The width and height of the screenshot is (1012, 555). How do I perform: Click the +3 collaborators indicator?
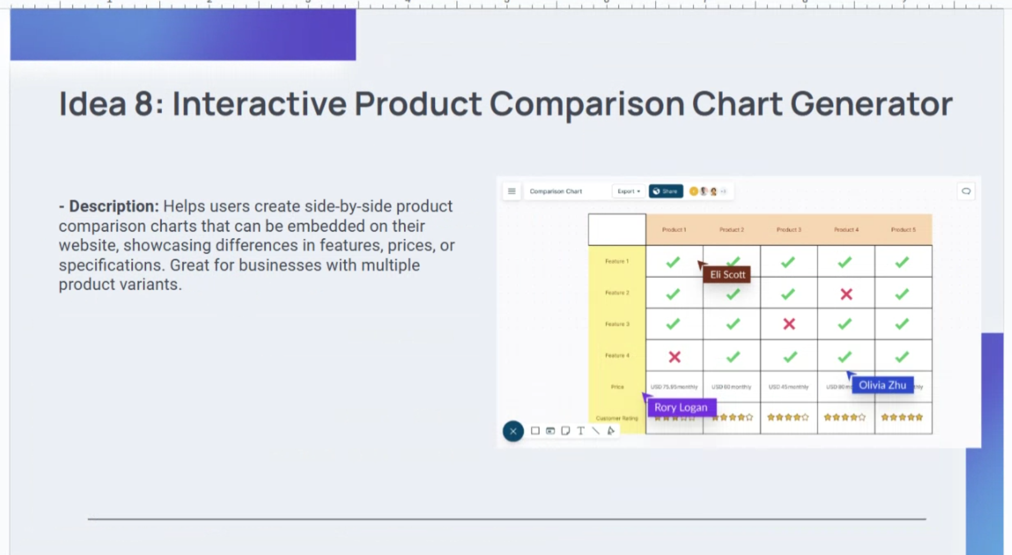pyautogui.click(x=723, y=191)
